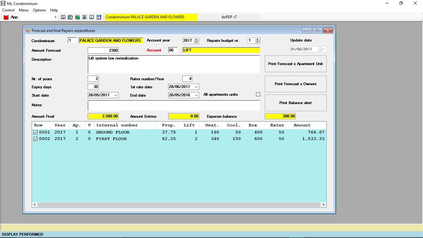Viewport: 423px width, 238px height.
Task: Click the Rates number/Year field
Action: (x=187, y=79)
